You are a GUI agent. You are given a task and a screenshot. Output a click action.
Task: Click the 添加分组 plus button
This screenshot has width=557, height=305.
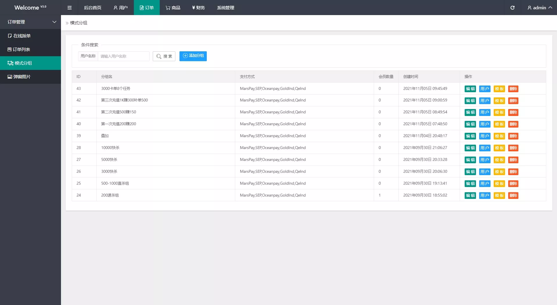(x=193, y=56)
